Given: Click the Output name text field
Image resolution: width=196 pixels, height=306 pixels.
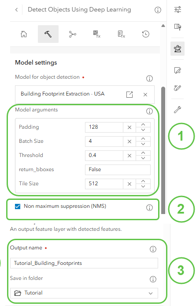Looking at the screenshot, I should [x=84, y=263].
